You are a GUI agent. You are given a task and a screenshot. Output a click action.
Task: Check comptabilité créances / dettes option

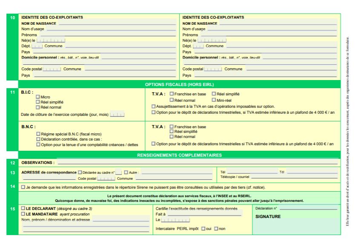(38, 144)
